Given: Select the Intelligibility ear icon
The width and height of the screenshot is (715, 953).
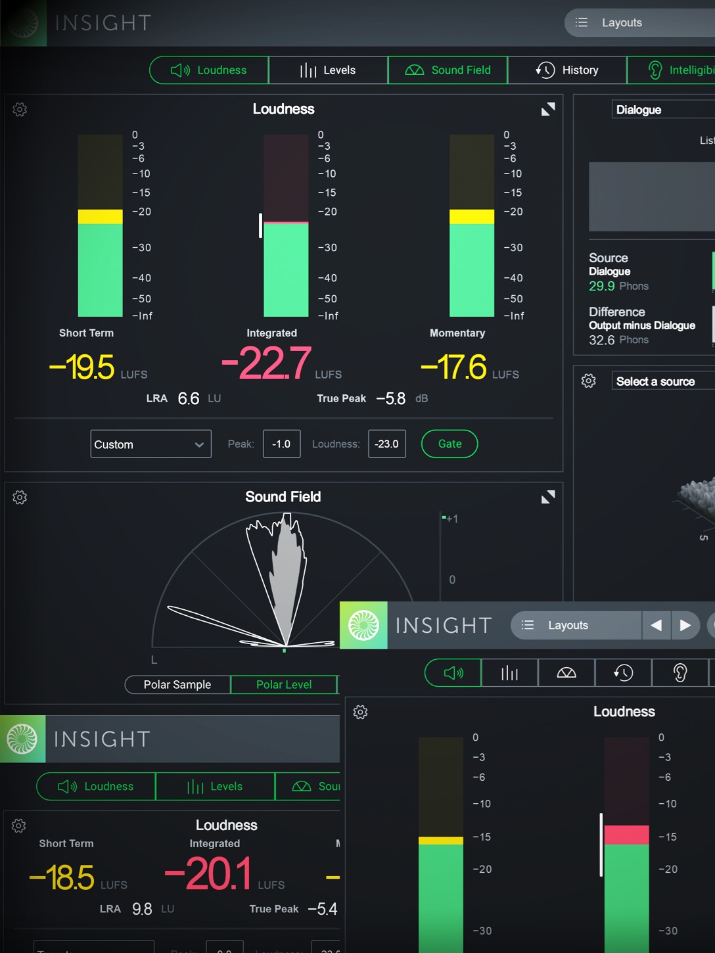Looking at the screenshot, I should point(681,672).
